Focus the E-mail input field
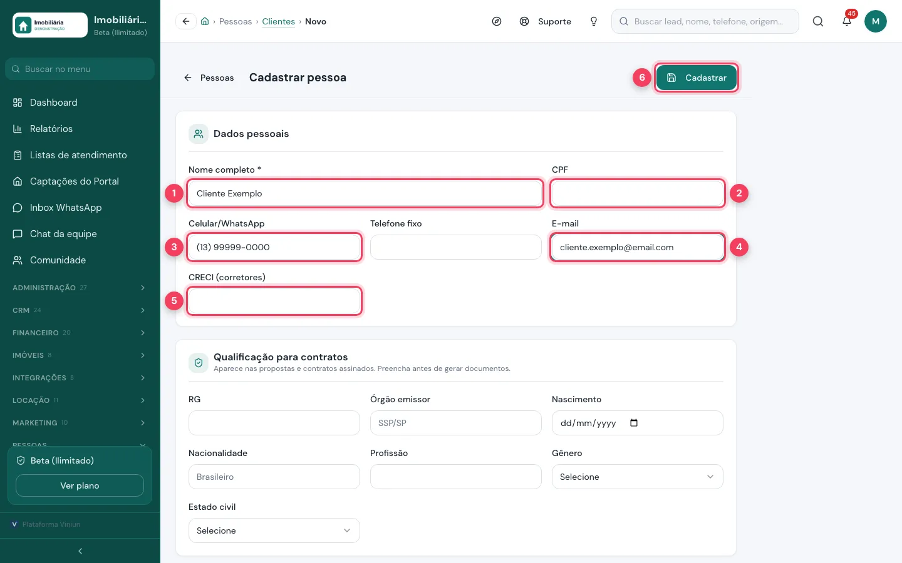 point(638,247)
